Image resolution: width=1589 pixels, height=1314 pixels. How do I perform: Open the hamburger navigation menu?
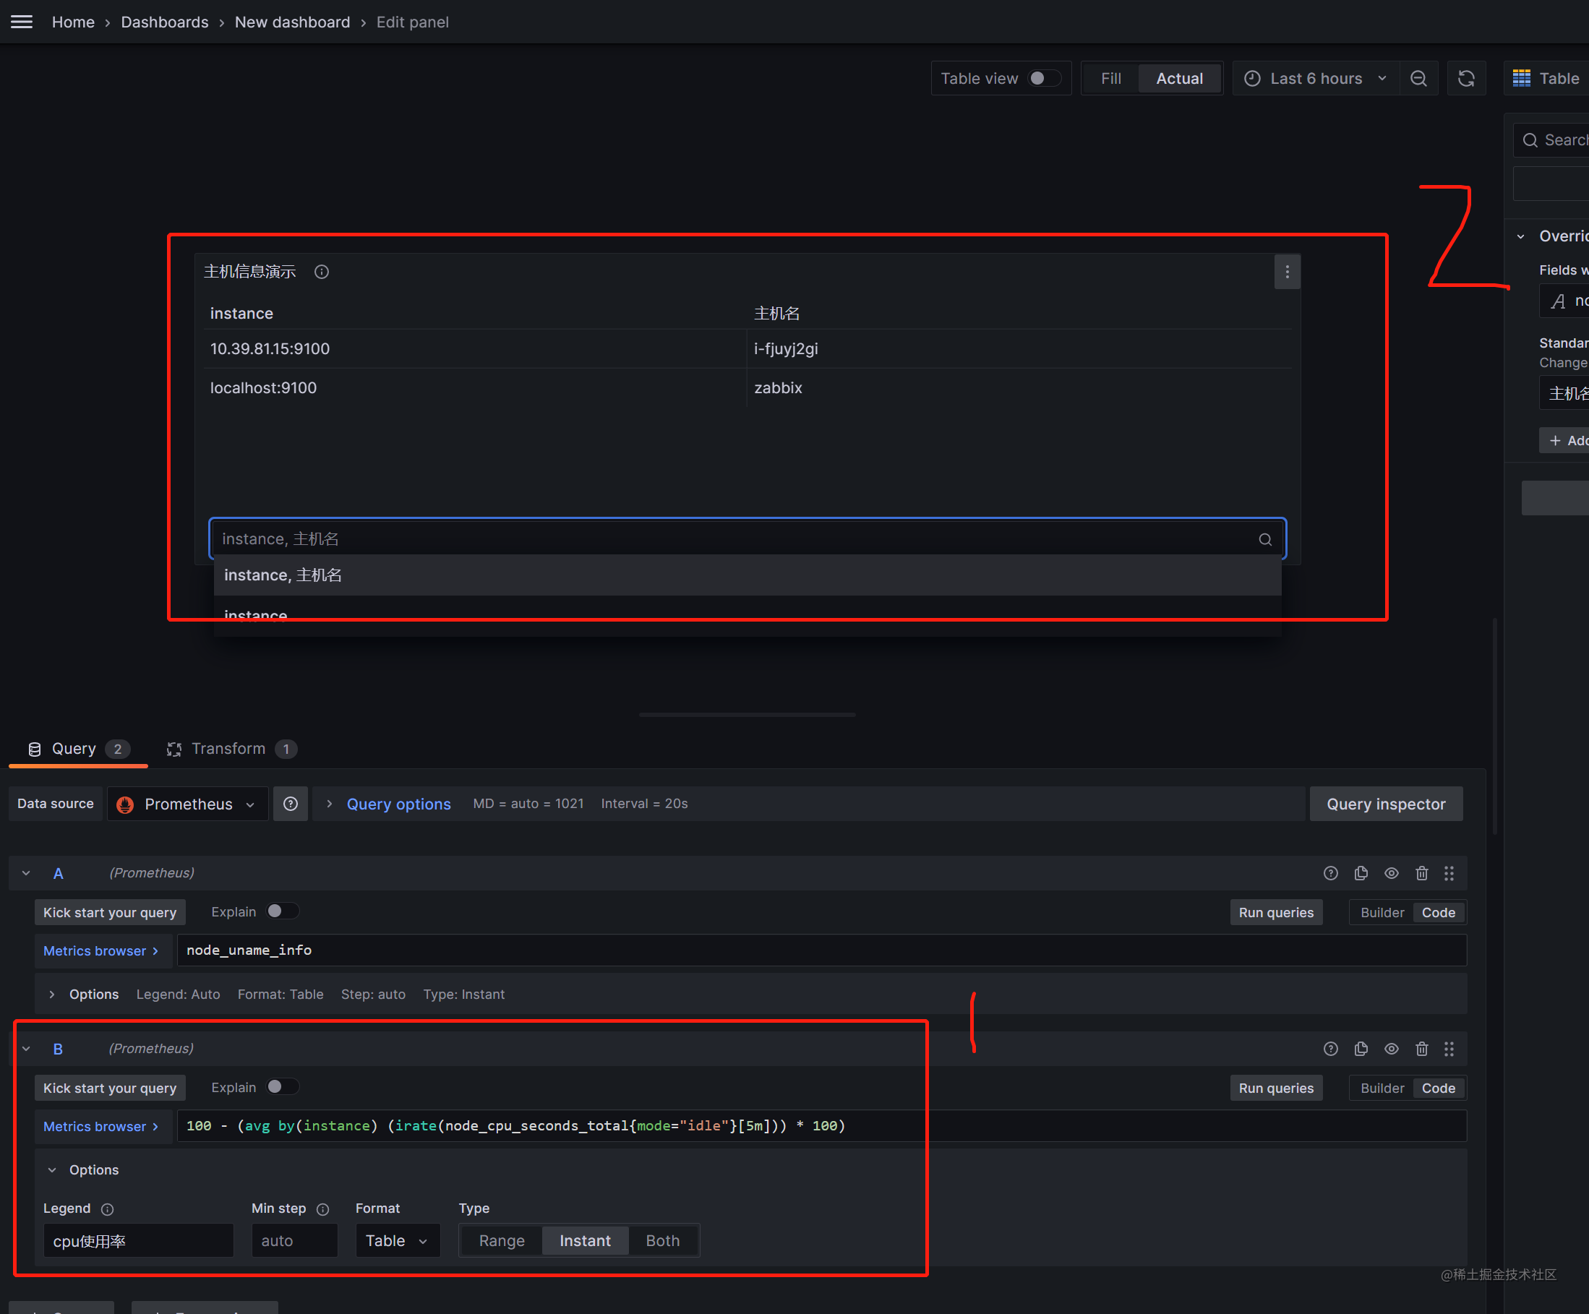tap(21, 22)
